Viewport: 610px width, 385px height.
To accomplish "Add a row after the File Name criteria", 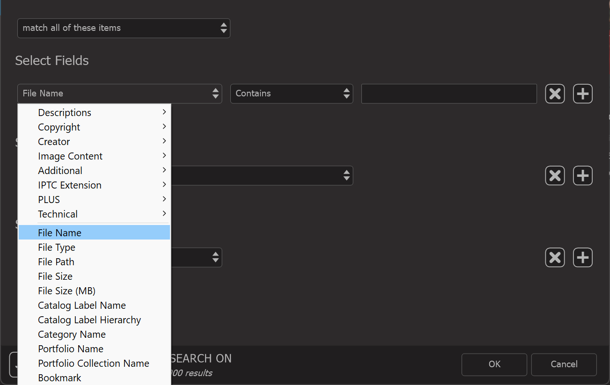I will [583, 94].
